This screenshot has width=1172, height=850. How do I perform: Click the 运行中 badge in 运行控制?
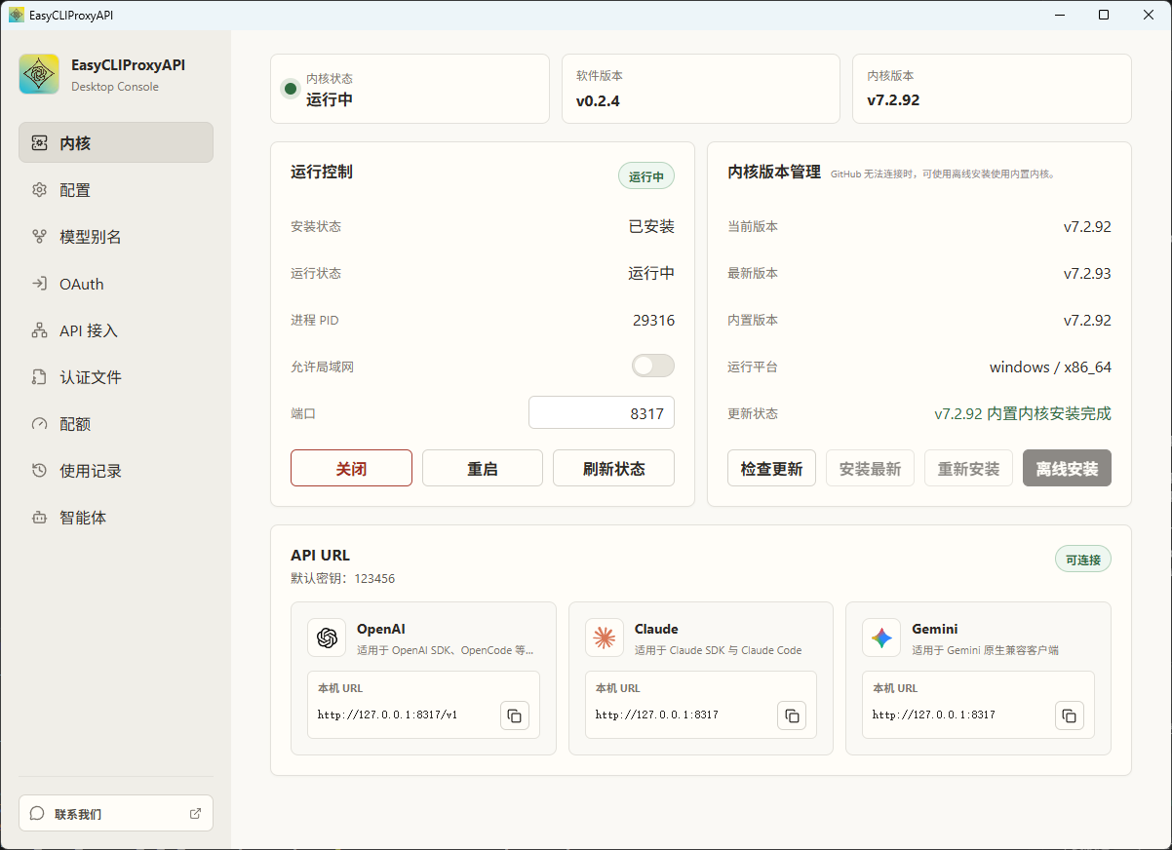point(646,176)
